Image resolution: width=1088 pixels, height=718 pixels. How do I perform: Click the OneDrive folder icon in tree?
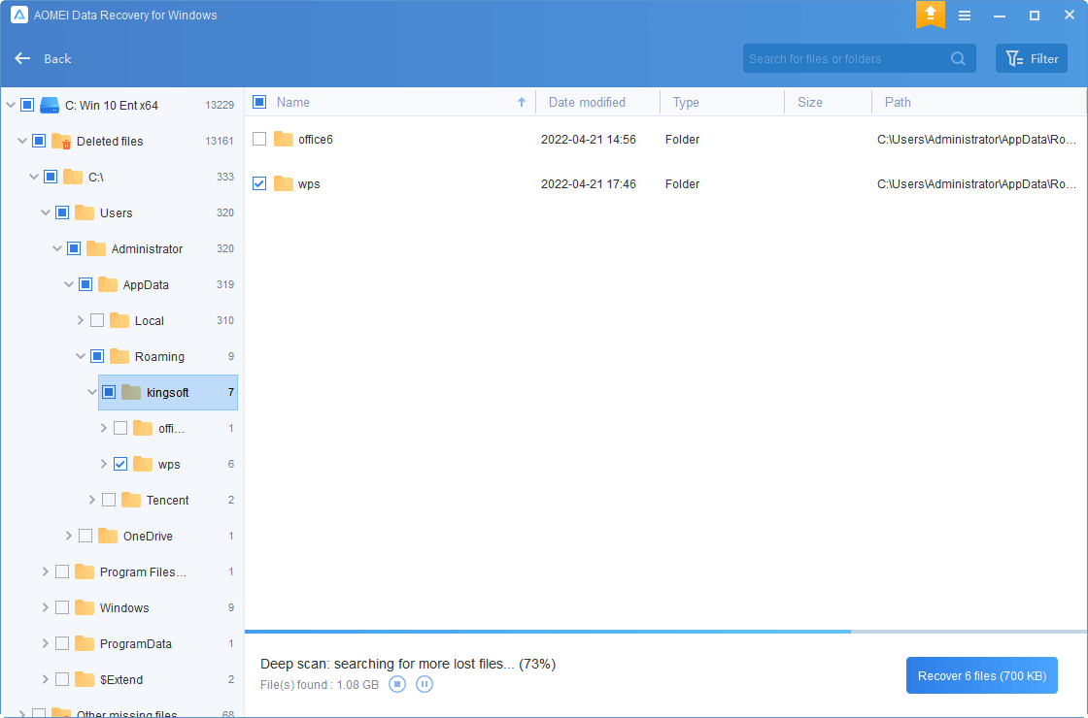pyautogui.click(x=108, y=536)
